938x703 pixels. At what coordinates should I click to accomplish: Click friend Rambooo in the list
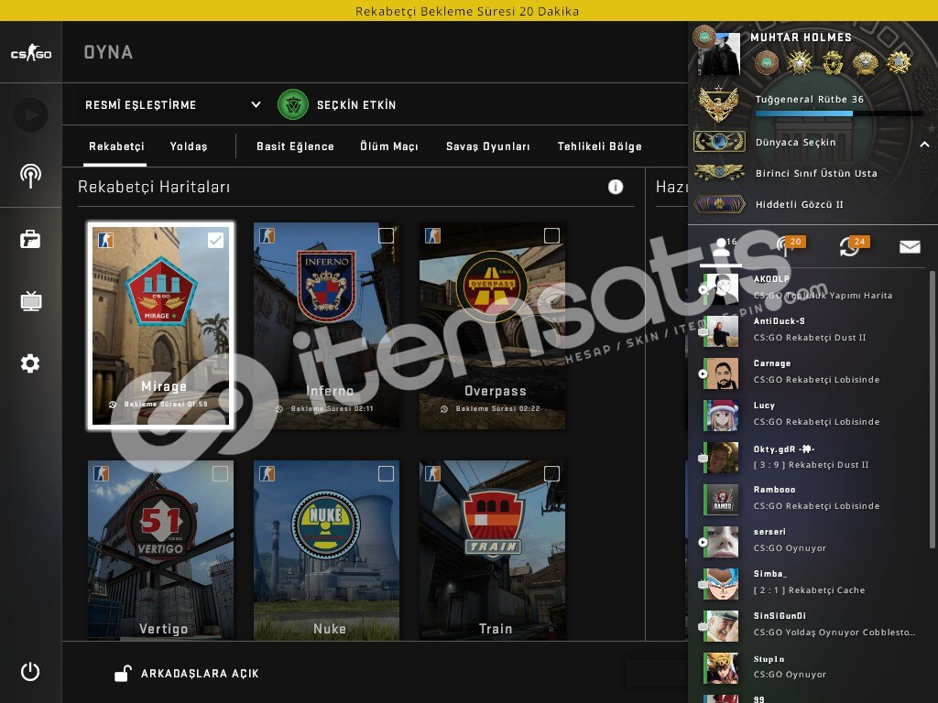[813, 498]
